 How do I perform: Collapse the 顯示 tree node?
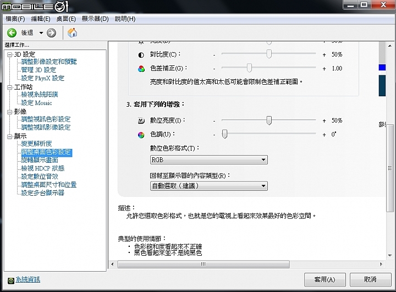coord(9,136)
